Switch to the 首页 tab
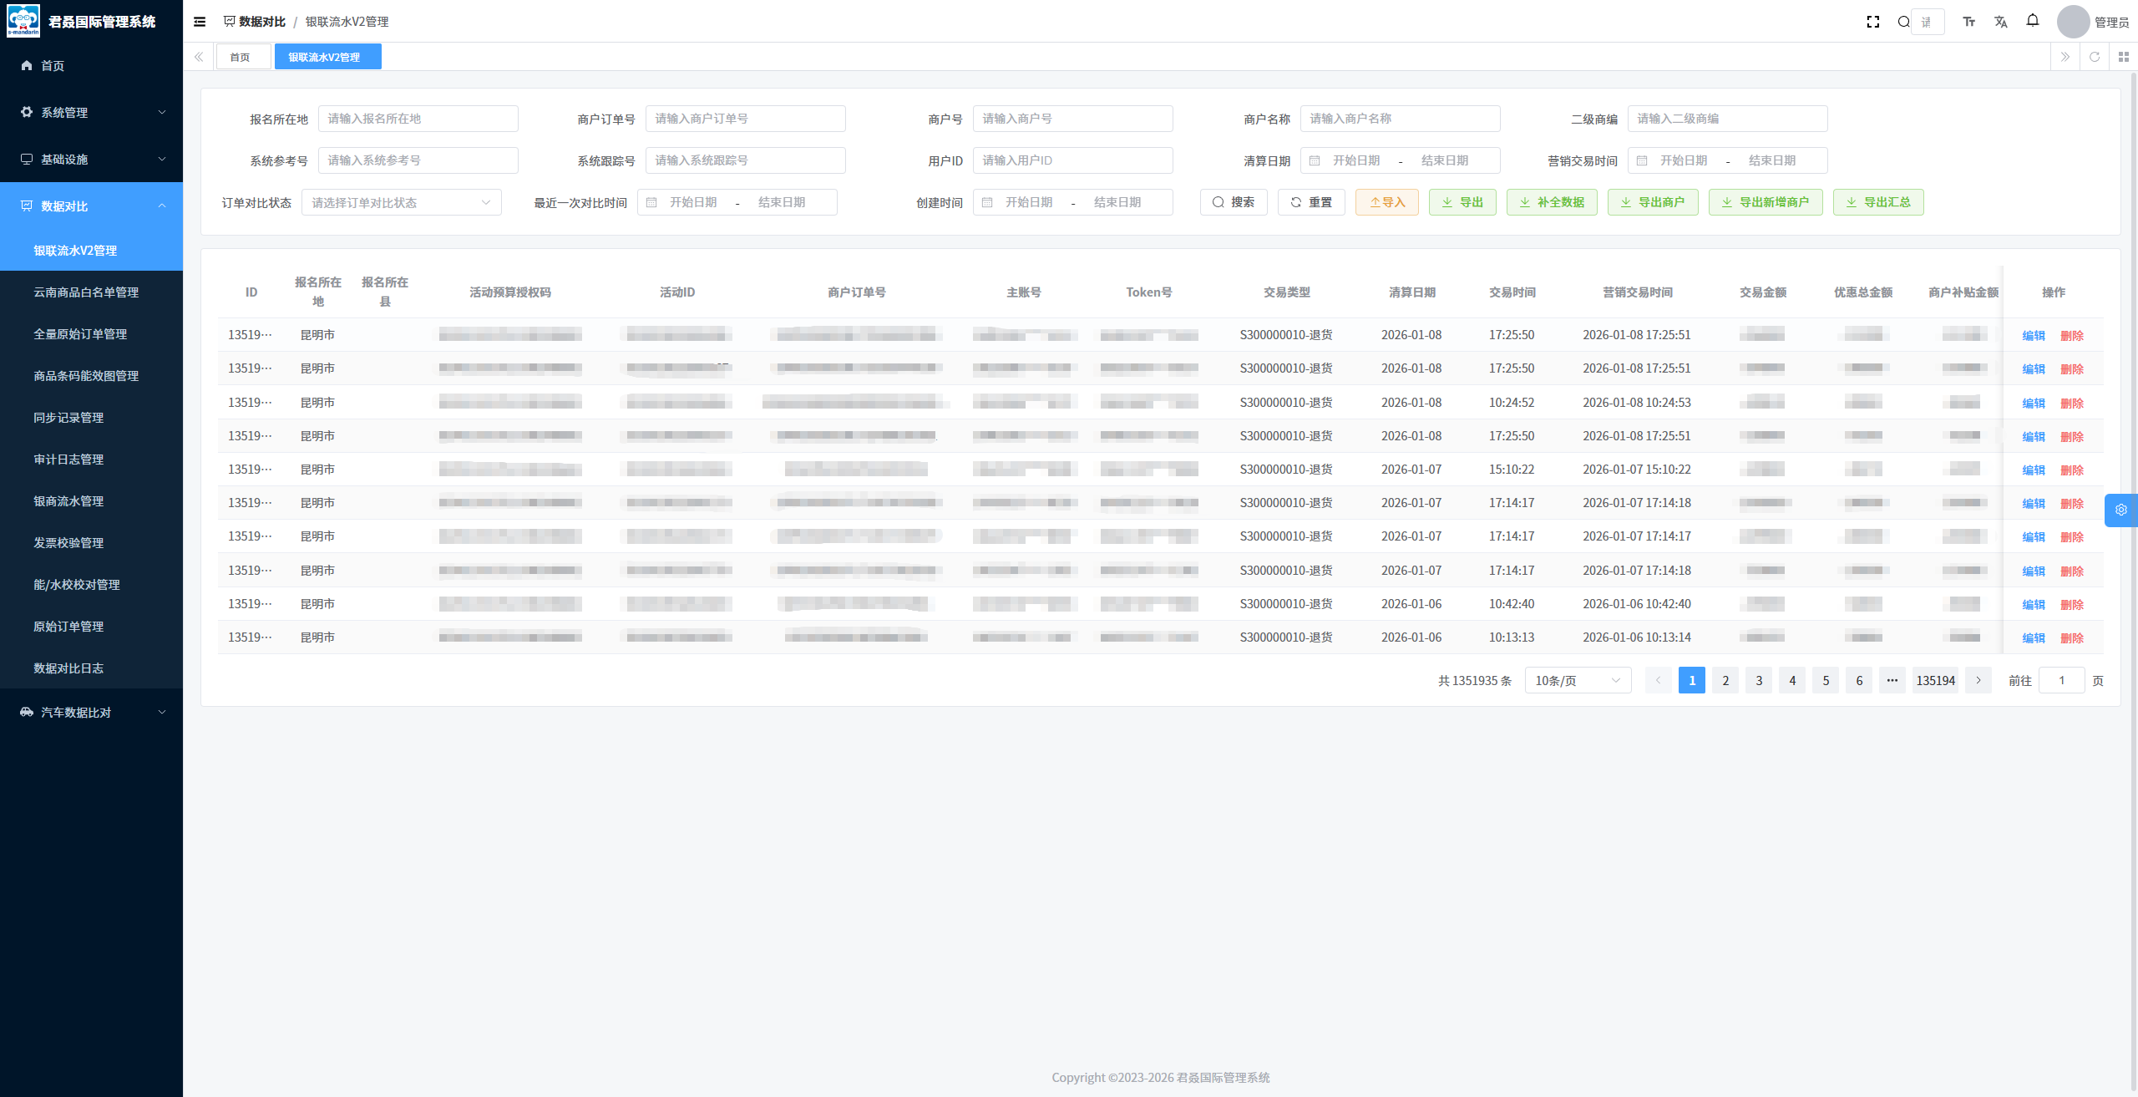The image size is (2138, 1097). click(x=241, y=57)
